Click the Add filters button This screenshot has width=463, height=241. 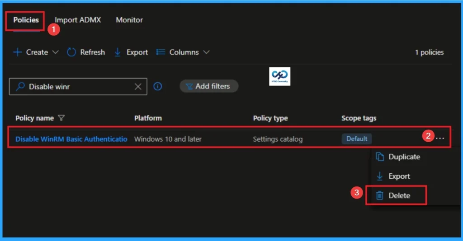[x=209, y=86]
